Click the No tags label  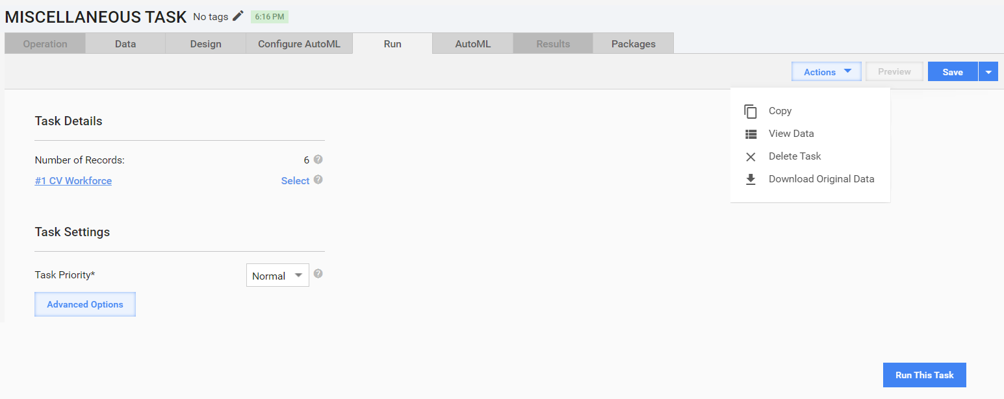click(211, 17)
